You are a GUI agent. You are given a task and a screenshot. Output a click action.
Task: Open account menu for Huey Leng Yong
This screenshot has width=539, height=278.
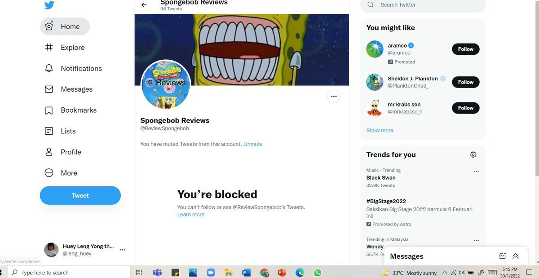tap(122, 250)
